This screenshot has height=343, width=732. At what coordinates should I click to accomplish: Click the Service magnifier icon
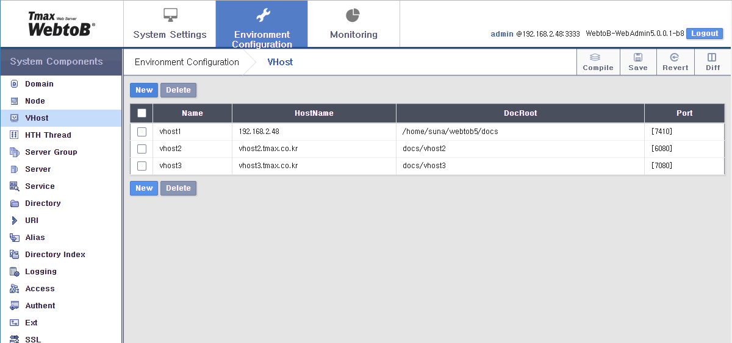(14, 186)
